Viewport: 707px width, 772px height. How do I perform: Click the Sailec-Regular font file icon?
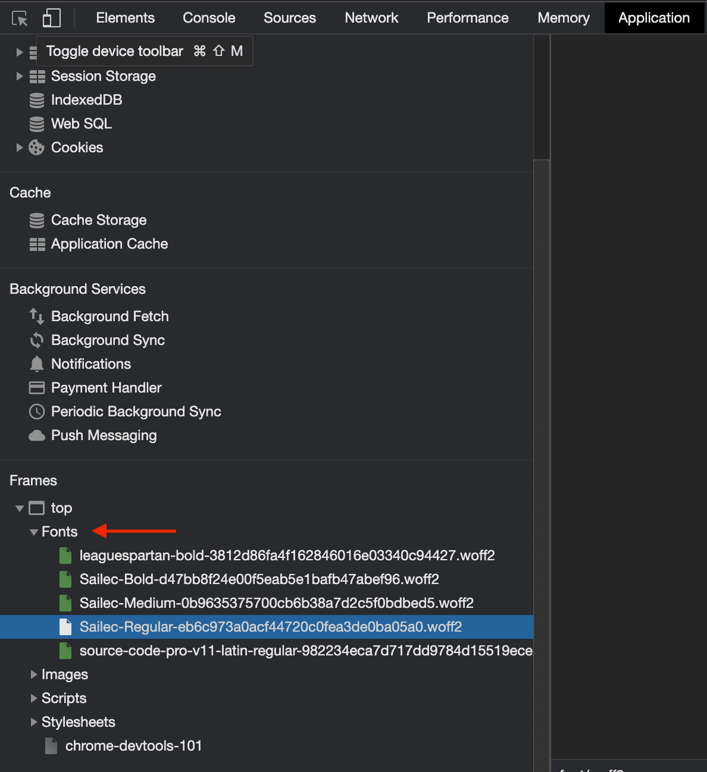[x=65, y=627]
